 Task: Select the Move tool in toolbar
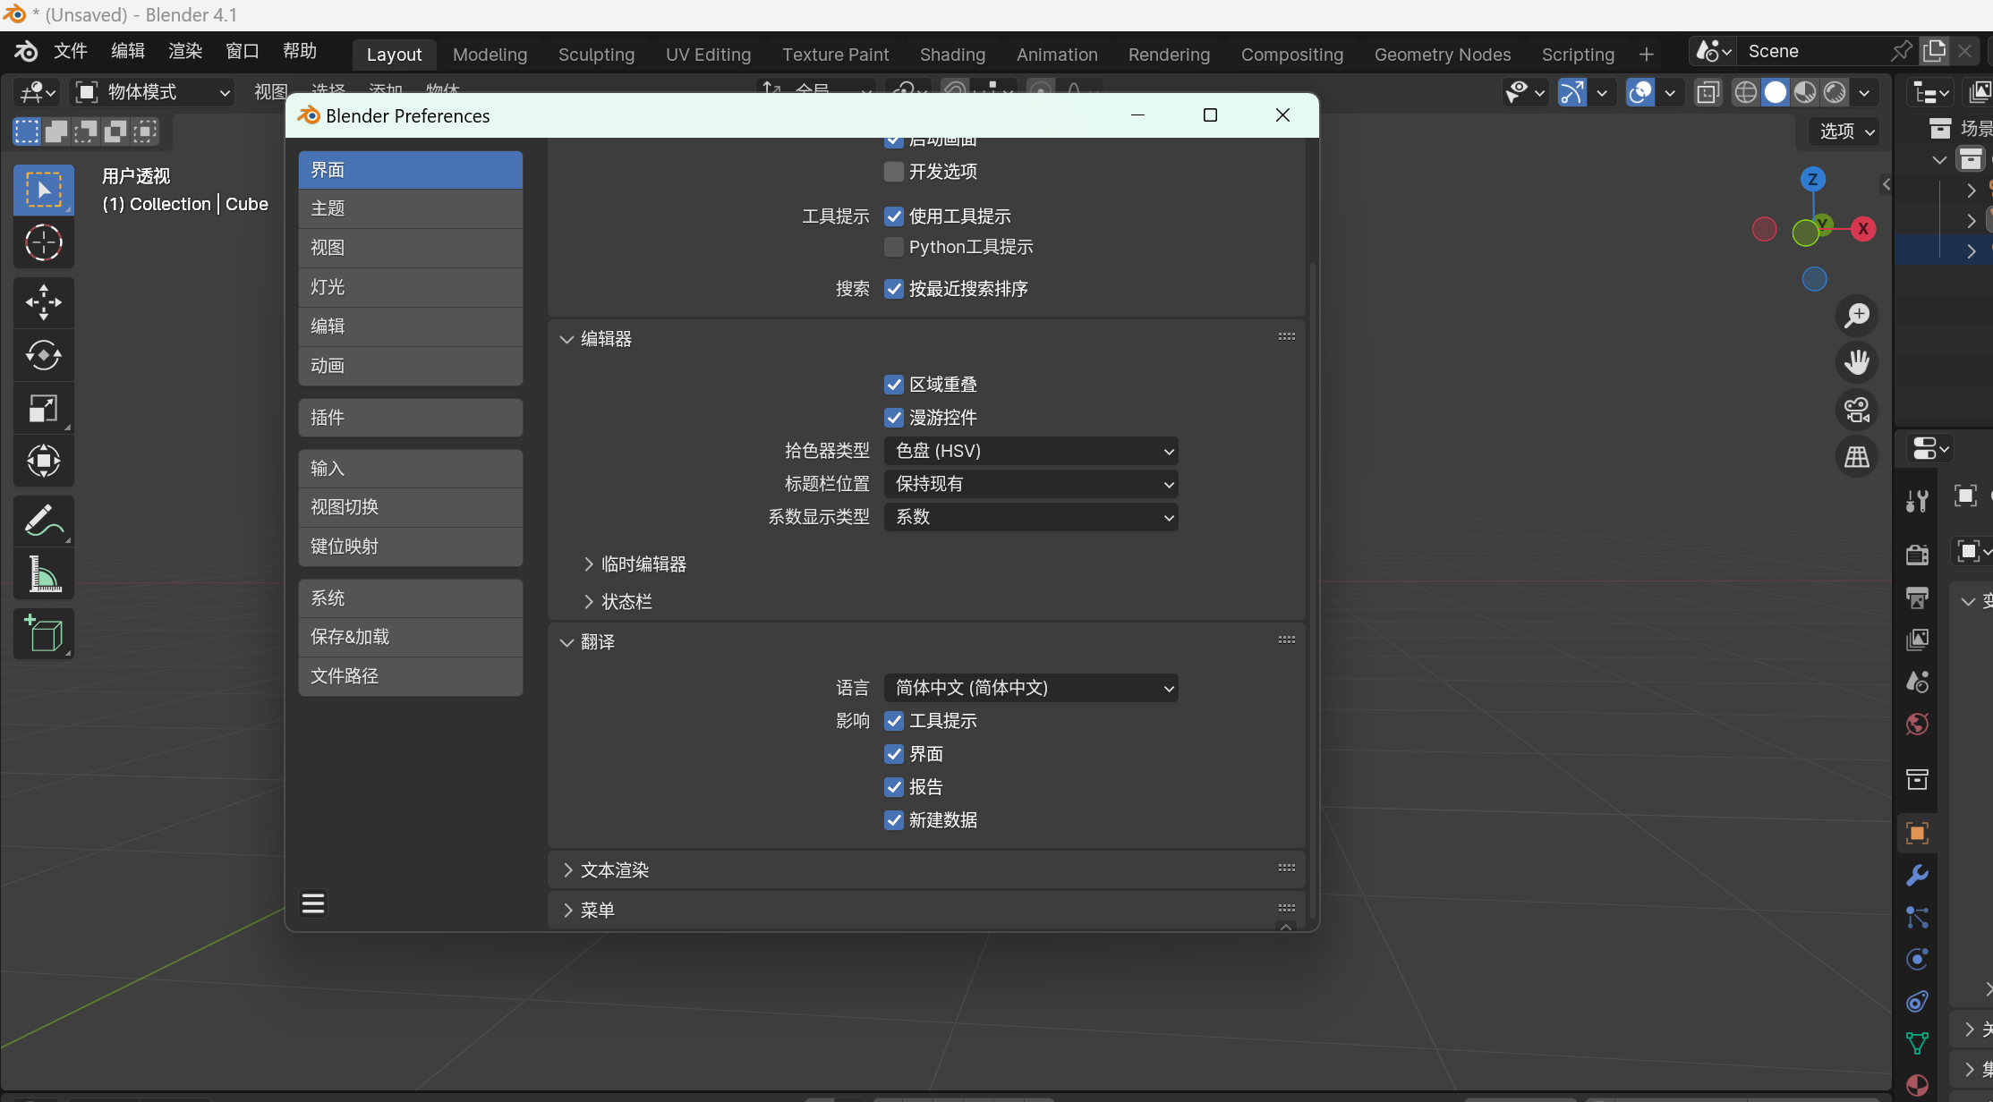click(x=43, y=302)
